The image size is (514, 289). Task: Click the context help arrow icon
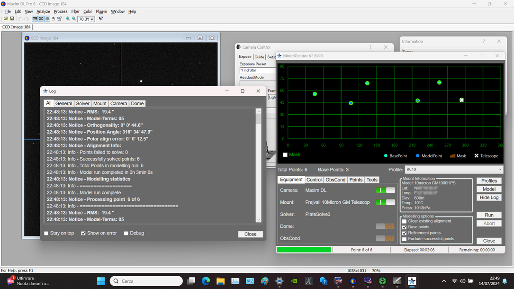click(x=100, y=19)
